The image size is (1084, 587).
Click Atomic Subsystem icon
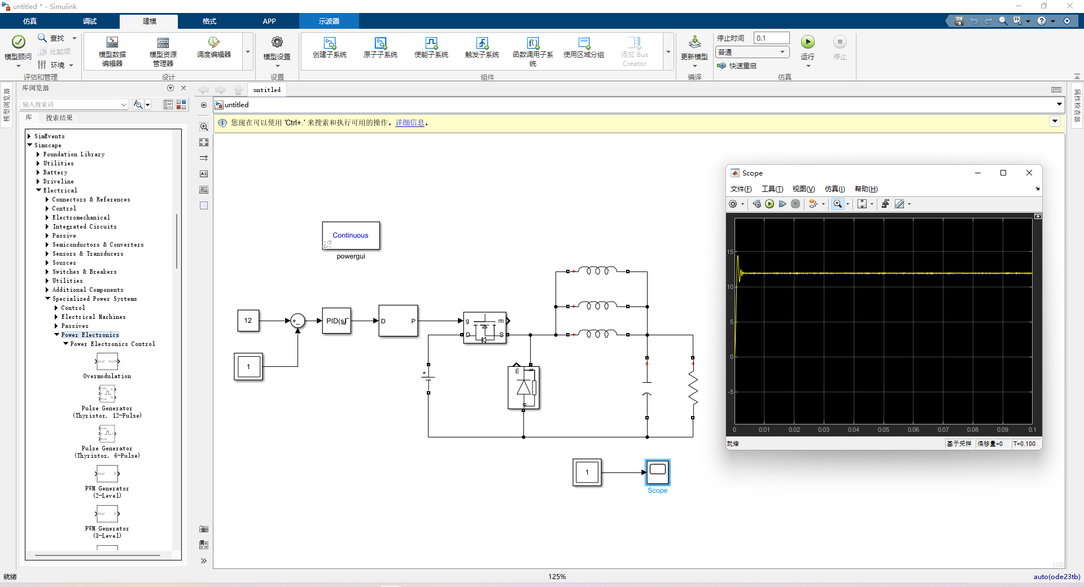[x=381, y=43]
